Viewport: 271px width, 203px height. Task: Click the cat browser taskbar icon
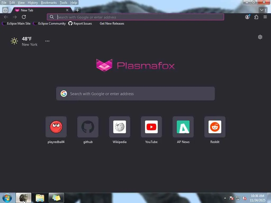[x=24, y=198]
